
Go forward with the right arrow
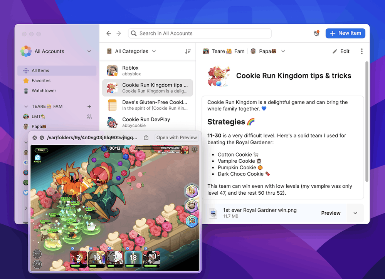pos(119,33)
